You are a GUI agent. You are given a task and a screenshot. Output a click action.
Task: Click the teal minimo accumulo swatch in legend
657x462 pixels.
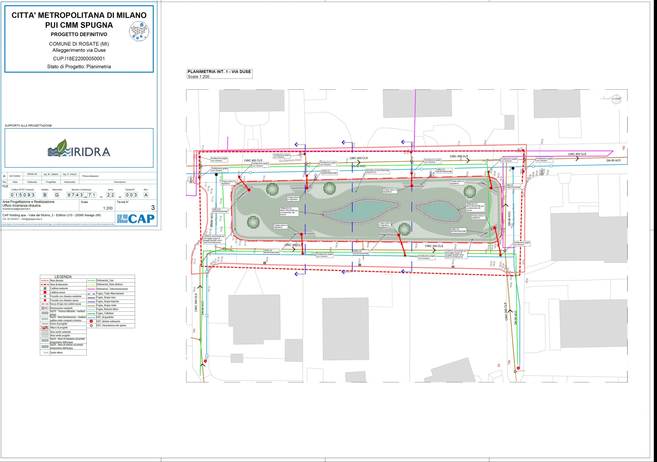(x=45, y=346)
